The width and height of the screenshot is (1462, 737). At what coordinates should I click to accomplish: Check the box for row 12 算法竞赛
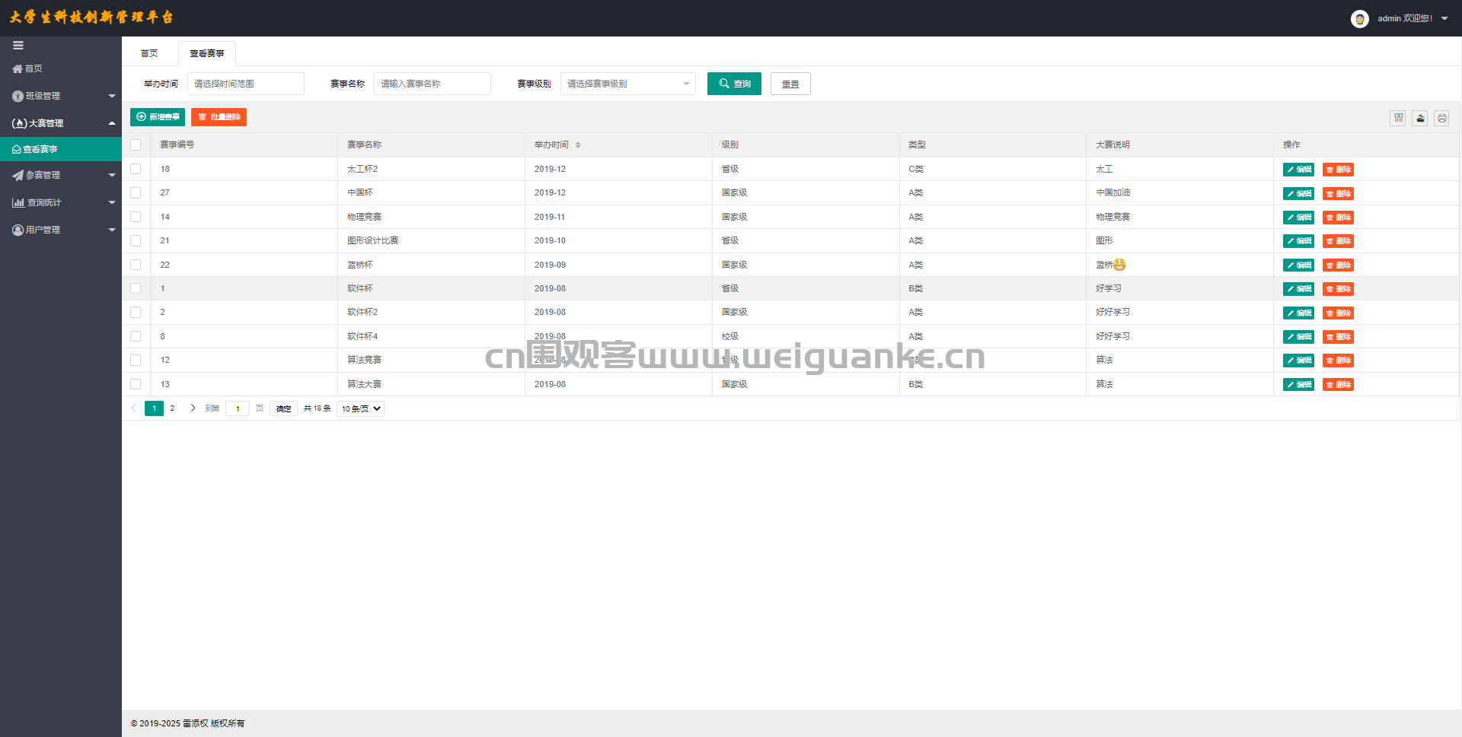point(136,360)
